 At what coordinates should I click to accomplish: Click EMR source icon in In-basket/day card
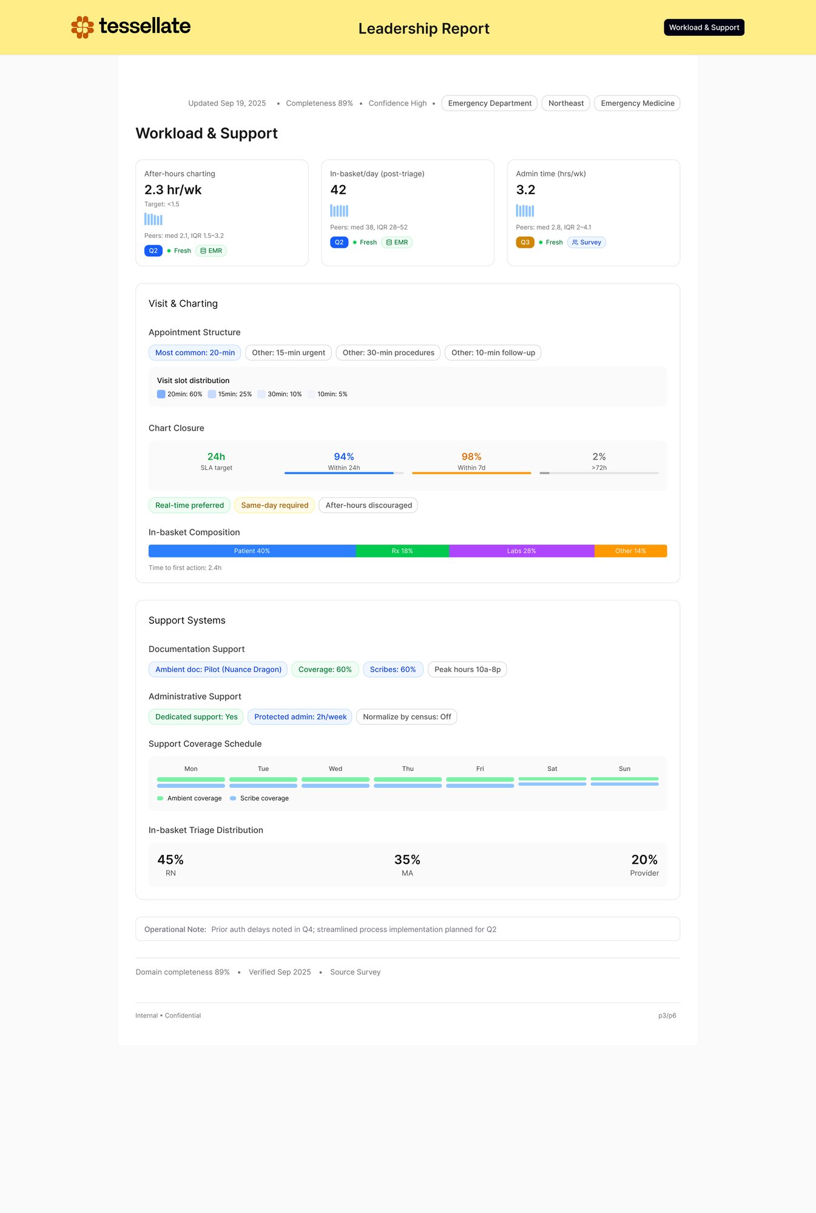(x=389, y=242)
